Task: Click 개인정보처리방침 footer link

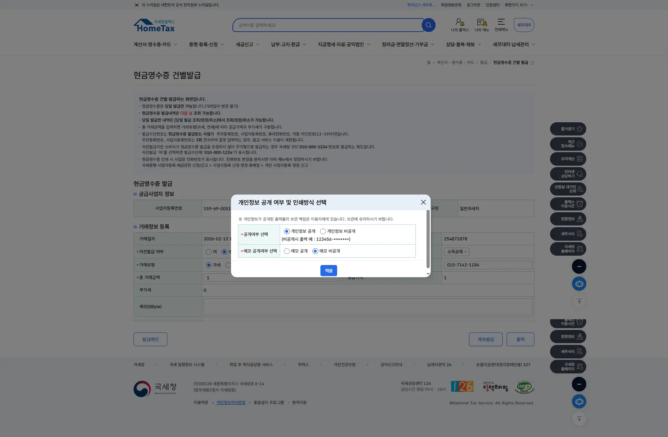Action: 231,403
